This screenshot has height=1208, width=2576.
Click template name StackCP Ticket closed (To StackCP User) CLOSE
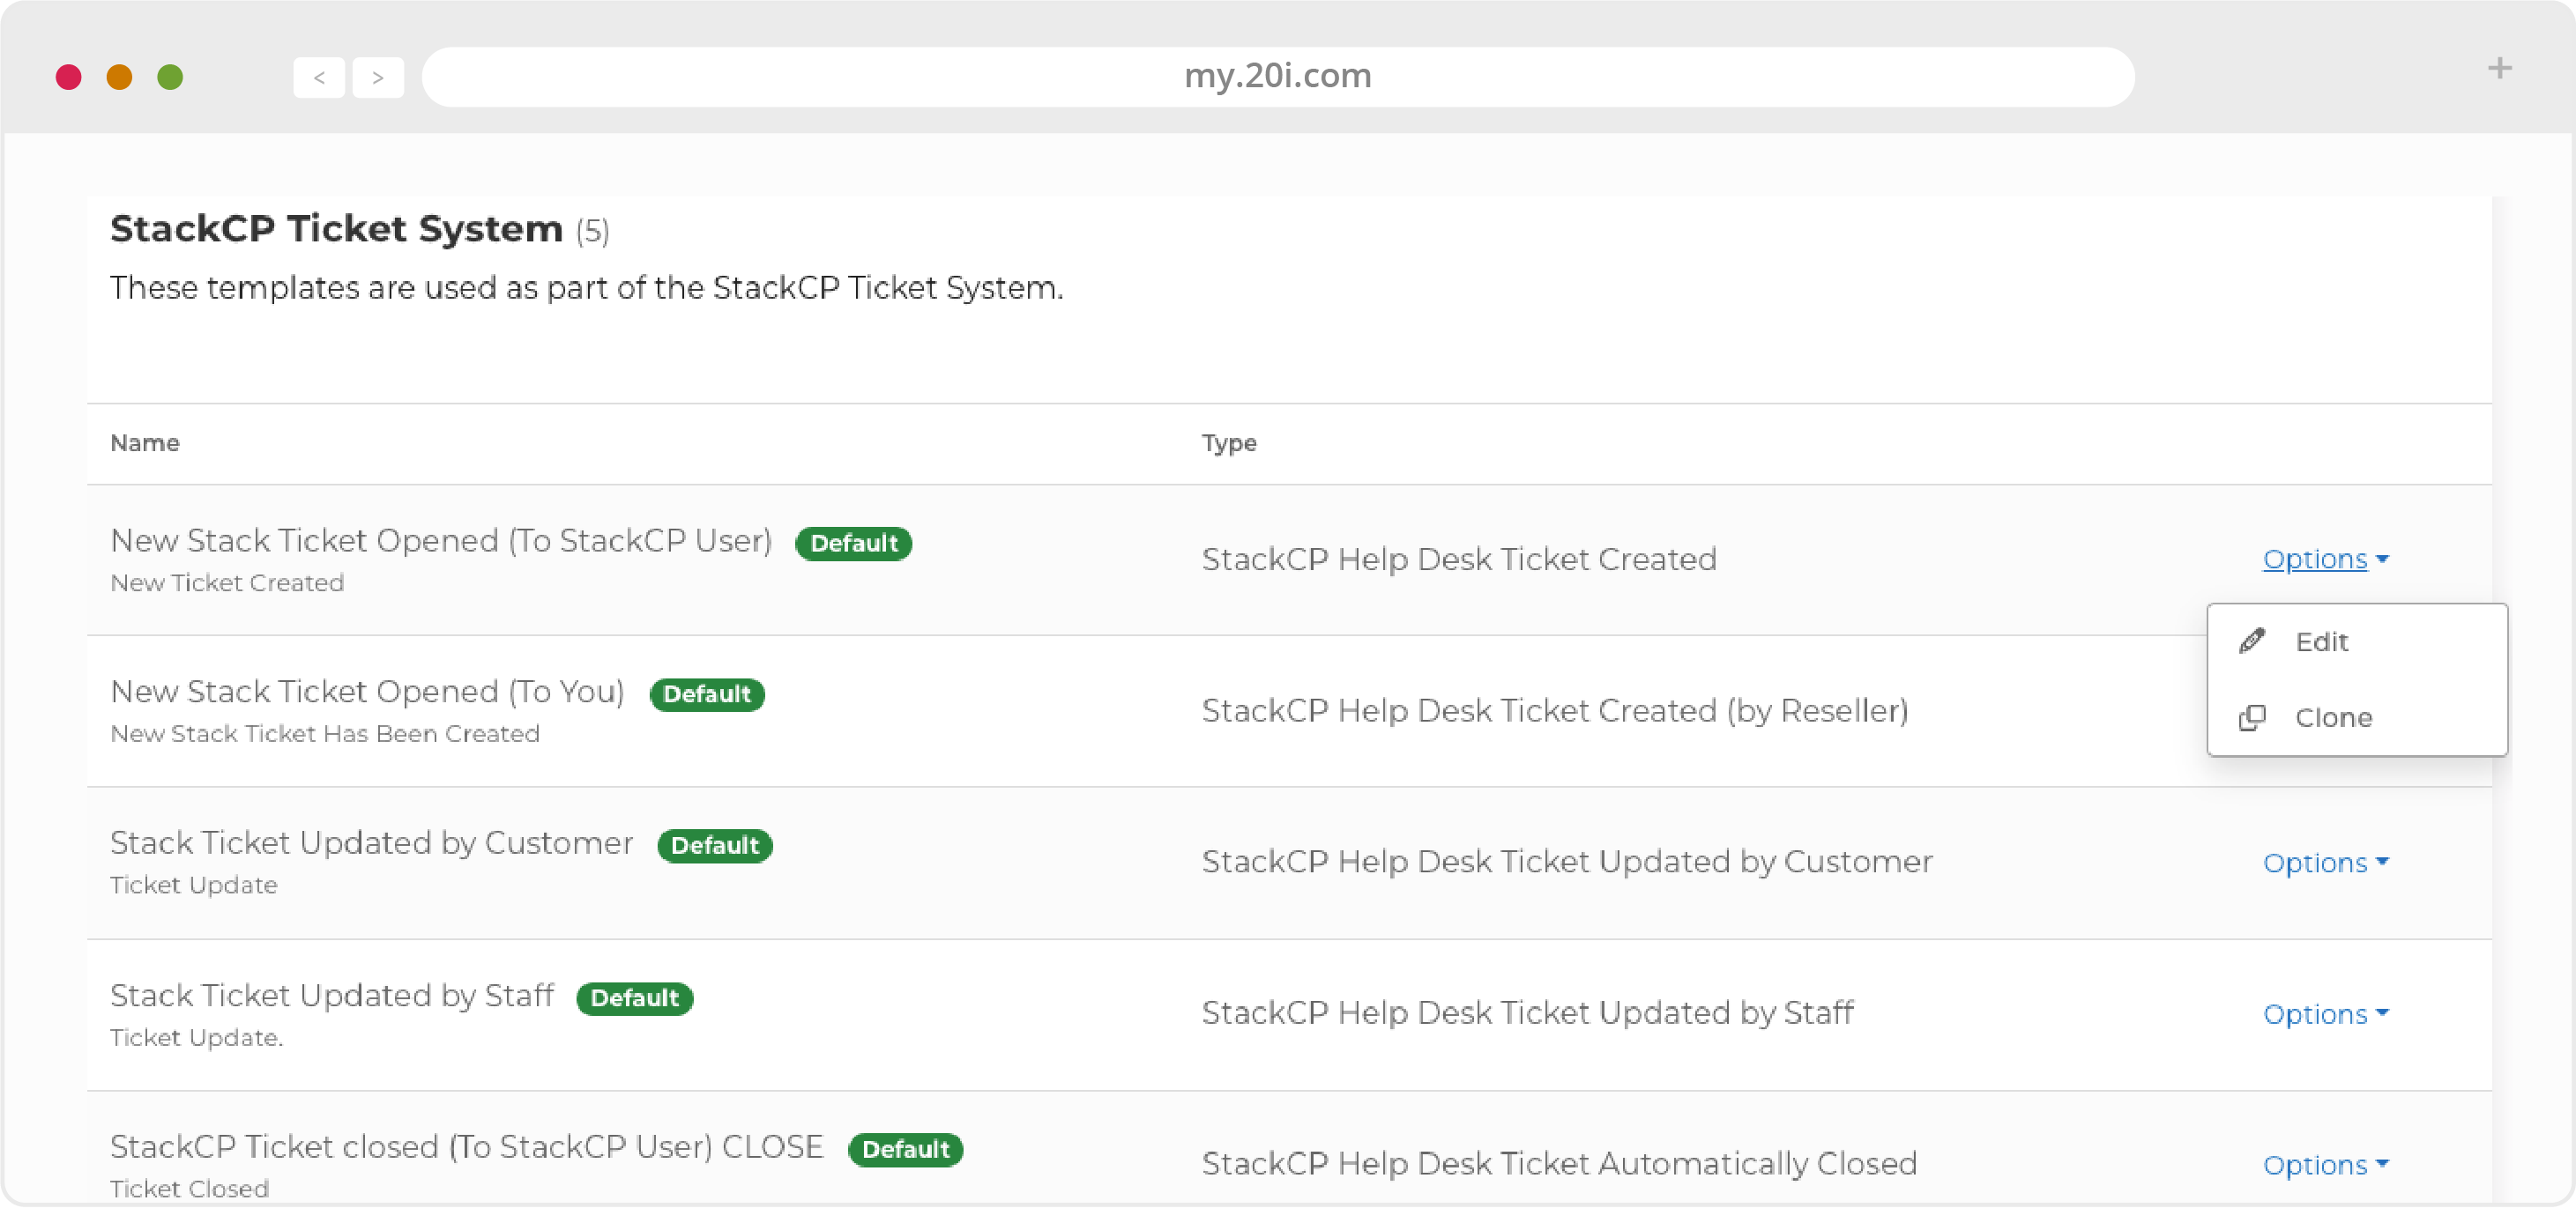pos(466,1146)
